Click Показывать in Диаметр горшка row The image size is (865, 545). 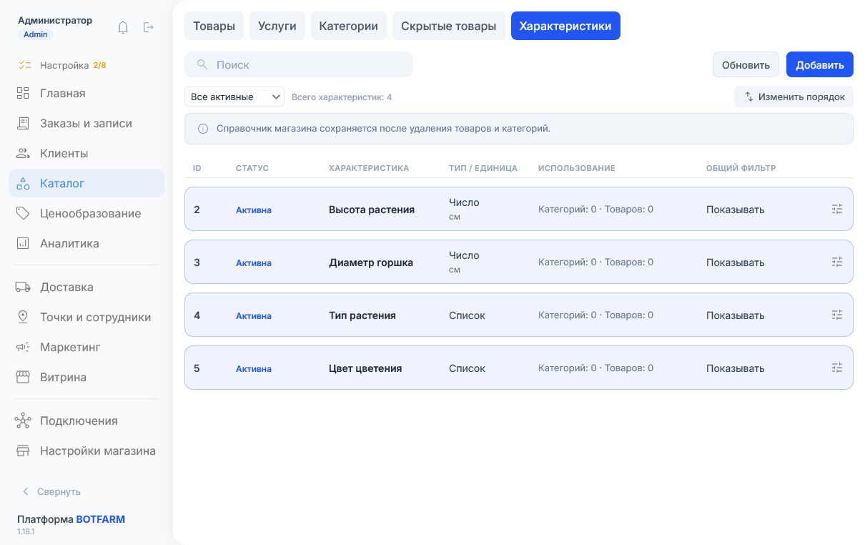tap(736, 262)
